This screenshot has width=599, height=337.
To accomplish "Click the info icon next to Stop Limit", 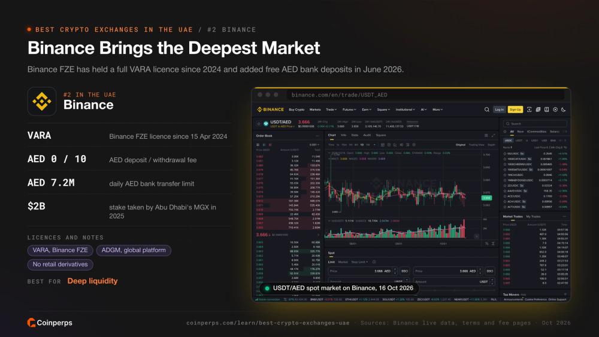I will coord(374,262).
